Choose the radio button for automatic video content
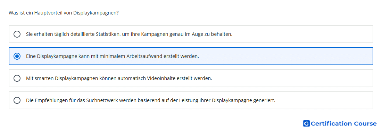This screenshot has height=130, width=382. point(17,78)
